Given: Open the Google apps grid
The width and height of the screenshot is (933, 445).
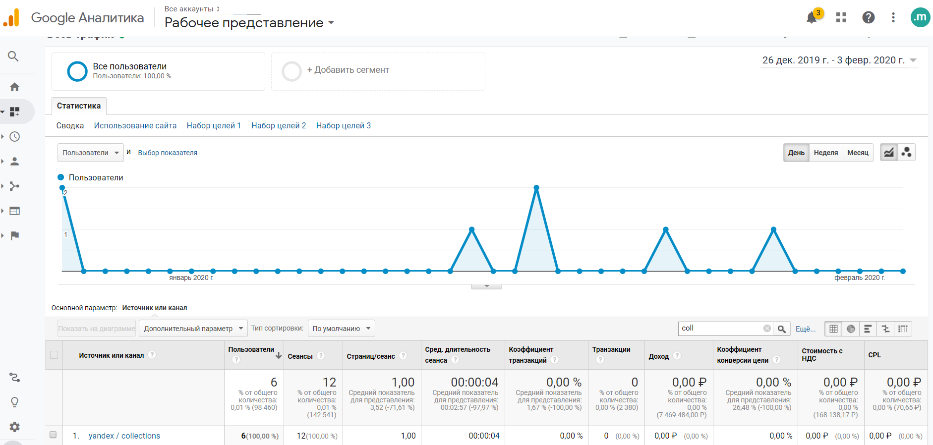Looking at the screenshot, I should 841,18.
